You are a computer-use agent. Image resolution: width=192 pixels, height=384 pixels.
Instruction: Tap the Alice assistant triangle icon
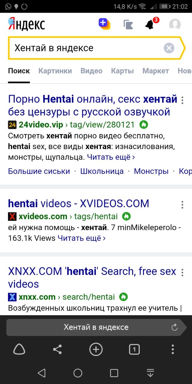(19, 349)
